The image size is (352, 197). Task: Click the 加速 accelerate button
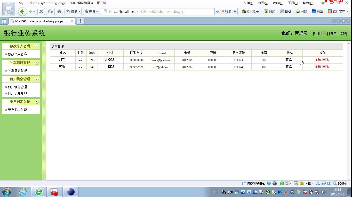pyautogui.click(x=226, y=12)
